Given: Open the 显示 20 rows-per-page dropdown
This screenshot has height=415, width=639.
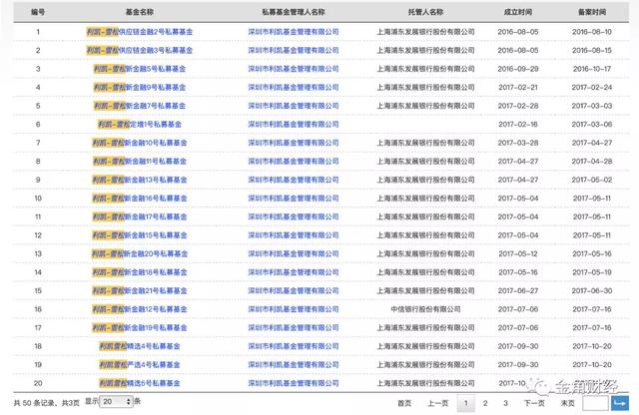Looking at the screenshot, I should [116, 402].
